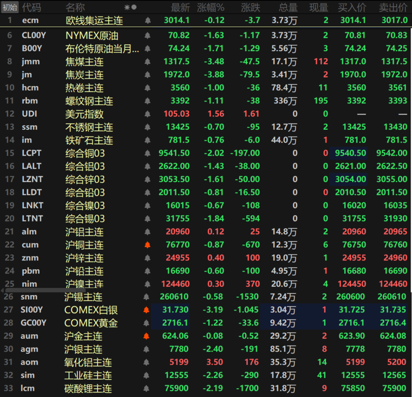Select code lcm
Screen dimensions: 412x397
point(28,388)
